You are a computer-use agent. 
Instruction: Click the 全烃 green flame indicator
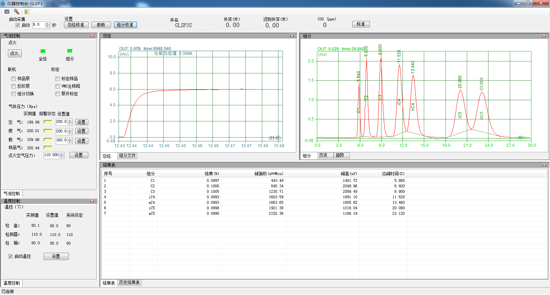click(x=43, y=51)
